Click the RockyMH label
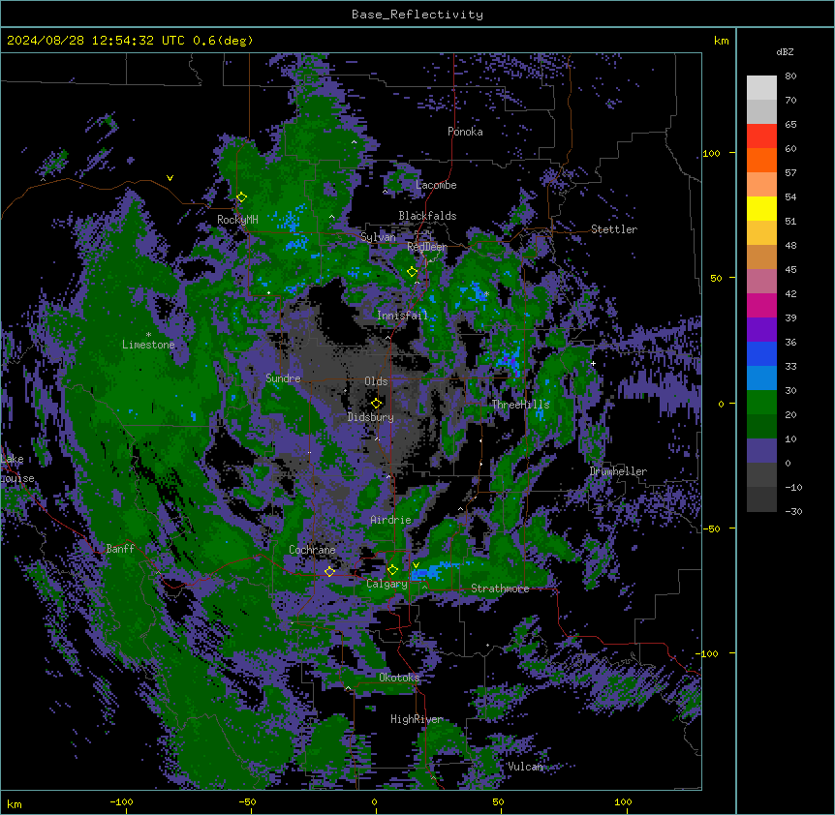Screen dimensions: 835x815 (237, 219)
